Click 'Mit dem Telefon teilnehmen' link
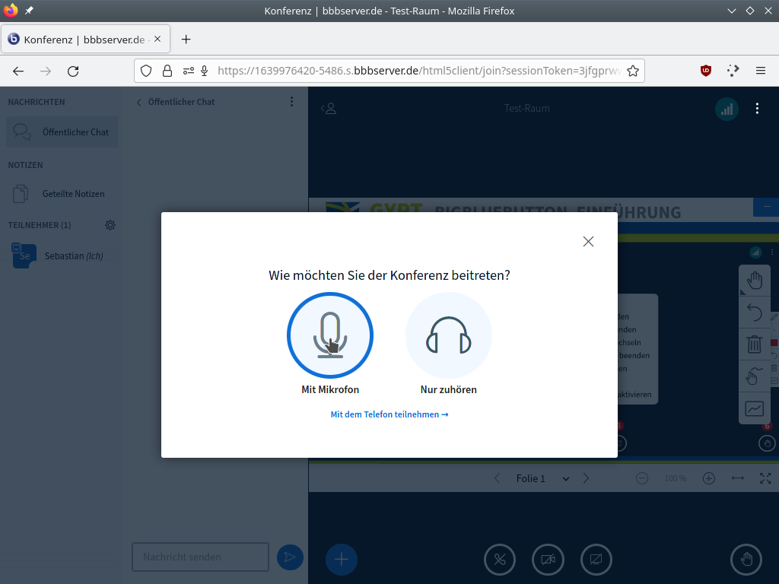This screenshot has height=584, width=779. tap(389, 414)
